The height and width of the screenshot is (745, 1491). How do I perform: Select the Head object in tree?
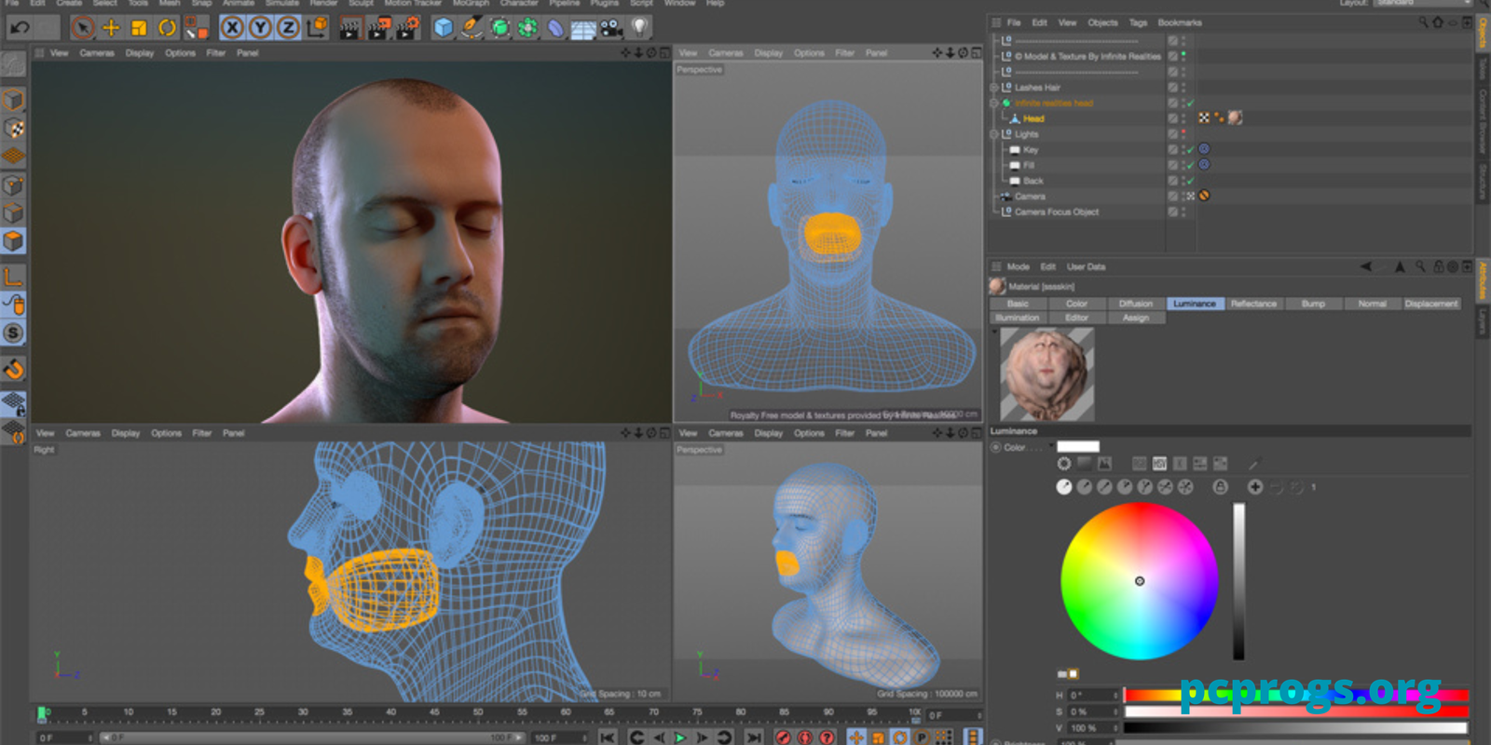point(1033,118)
